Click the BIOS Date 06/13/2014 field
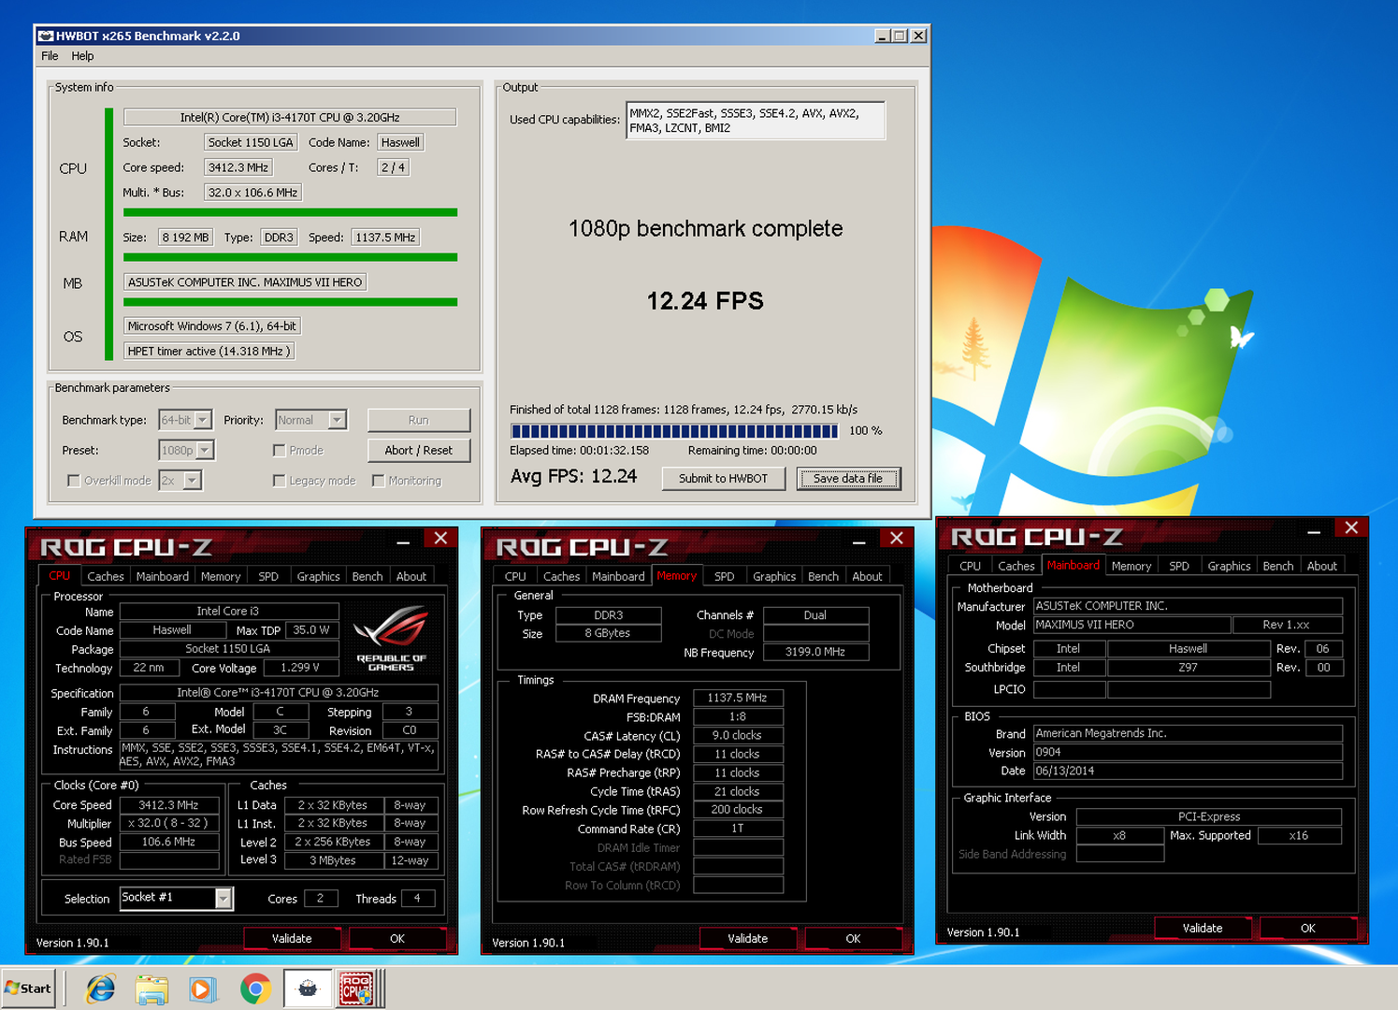The width and height of the screenshot is (1398, 1010). click(1188, 771)
